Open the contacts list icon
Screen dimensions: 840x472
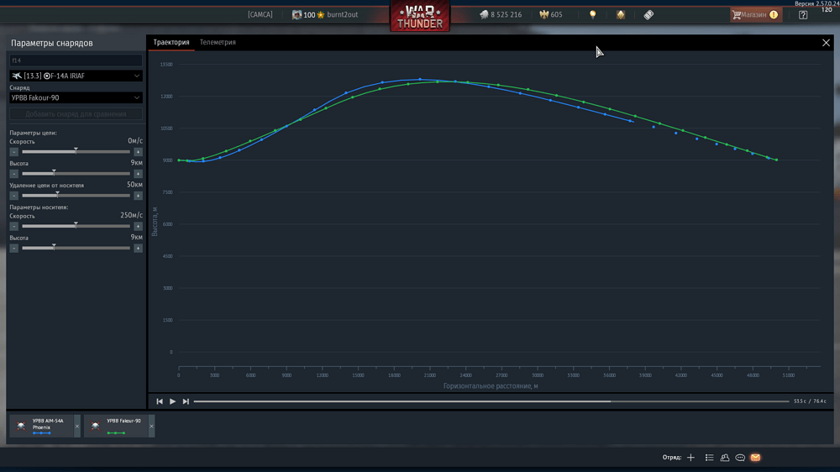pyautogui.click(x=709, y=458)
